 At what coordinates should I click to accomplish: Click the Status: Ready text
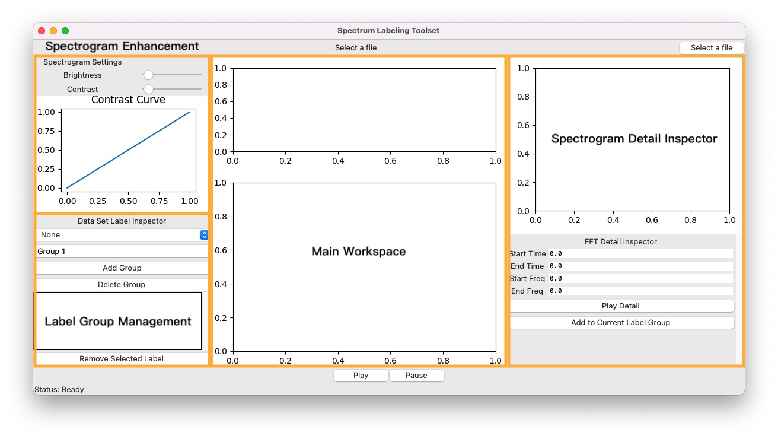59,390
